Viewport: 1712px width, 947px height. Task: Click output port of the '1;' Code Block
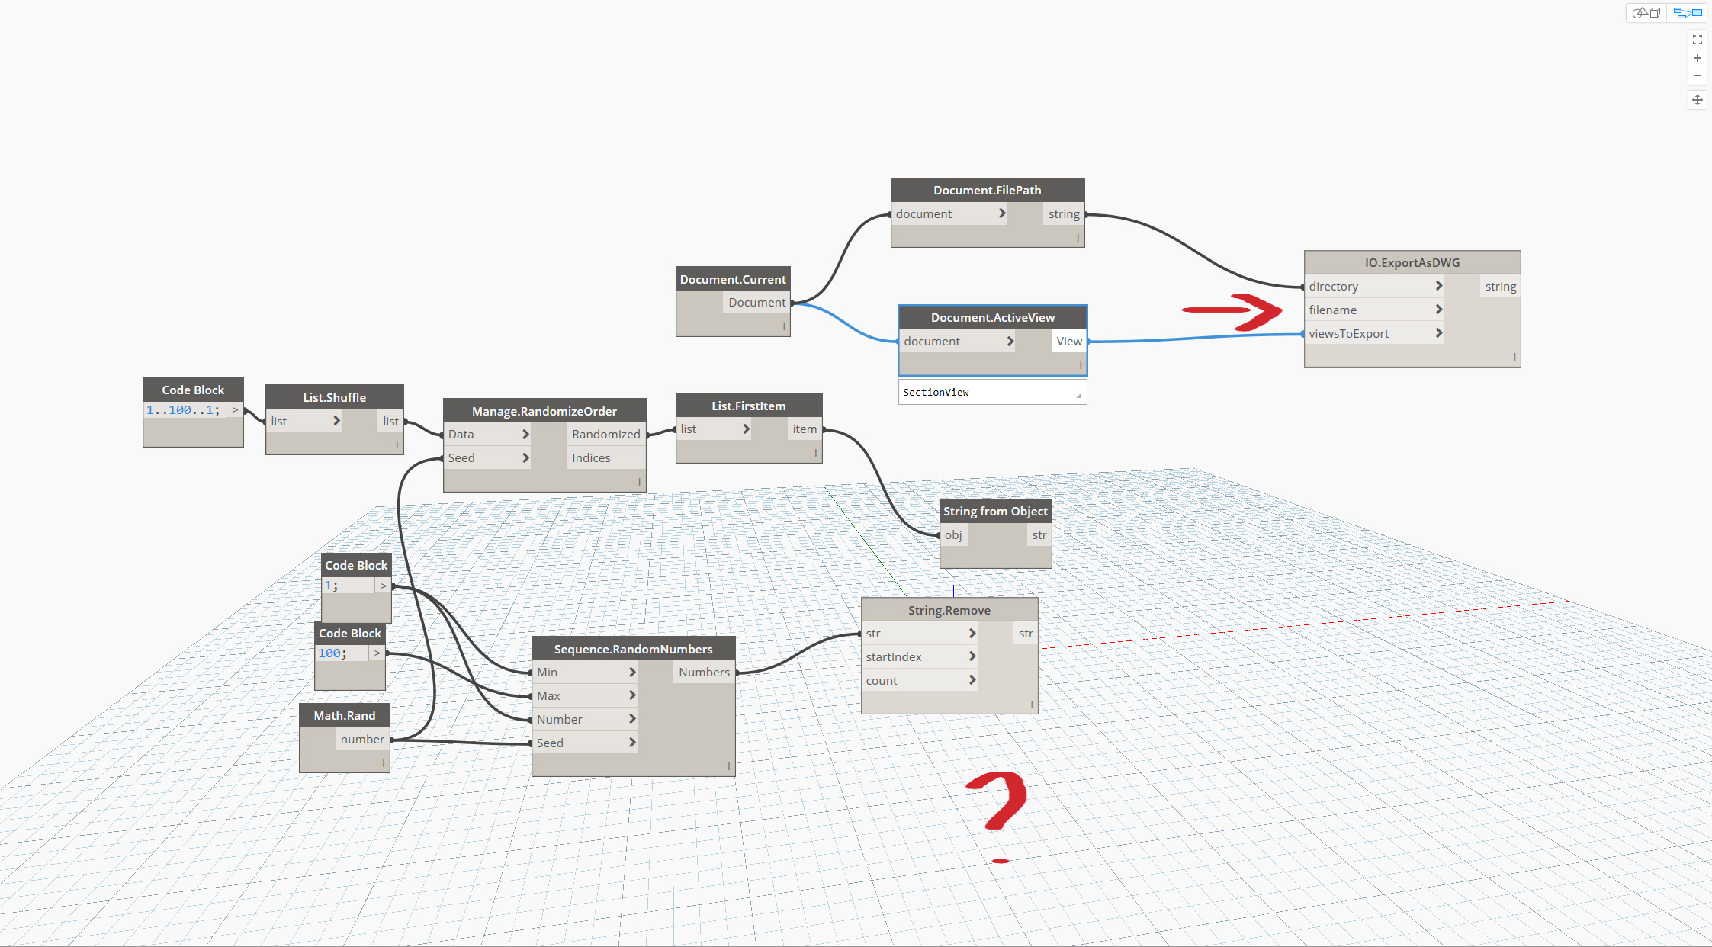click(384, 586)
